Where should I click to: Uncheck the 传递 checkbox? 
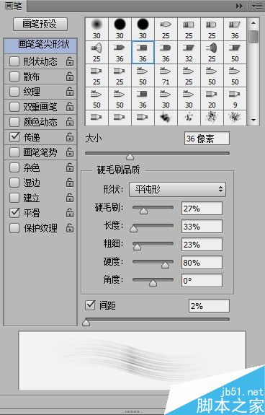(x=14, y=137)
